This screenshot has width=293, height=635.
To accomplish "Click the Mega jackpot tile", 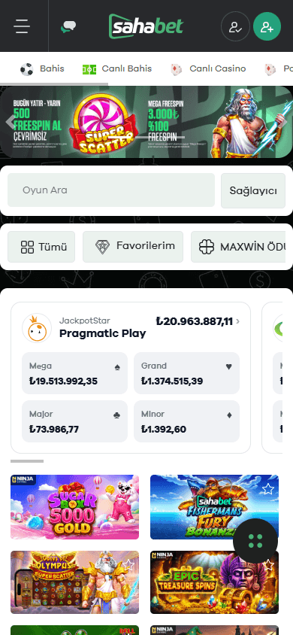I will 75,373.
